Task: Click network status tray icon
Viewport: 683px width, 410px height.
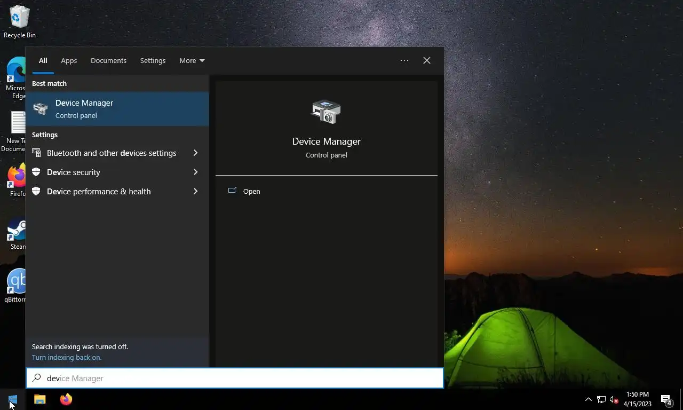Action: 601,399
